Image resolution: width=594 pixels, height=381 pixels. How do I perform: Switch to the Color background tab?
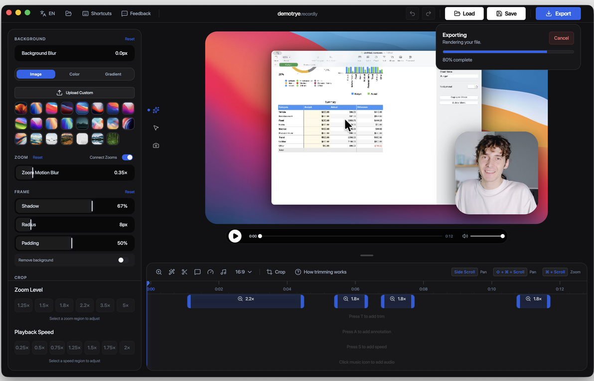point(74,74)
